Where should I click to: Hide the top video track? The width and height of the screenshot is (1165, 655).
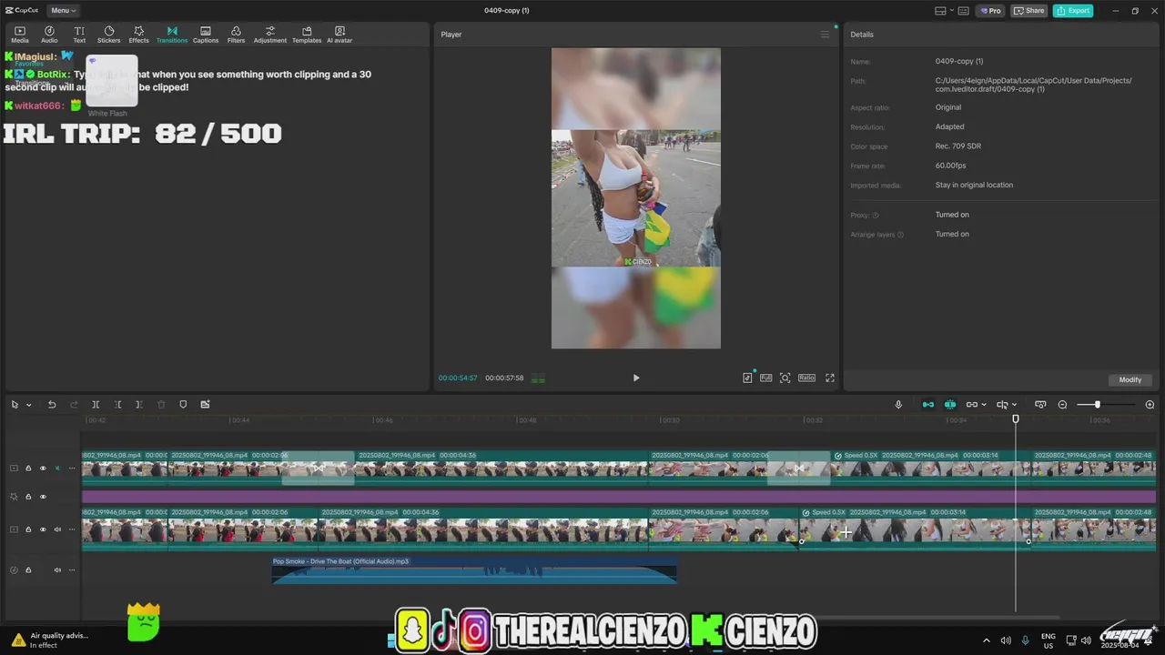pos(43,469)
